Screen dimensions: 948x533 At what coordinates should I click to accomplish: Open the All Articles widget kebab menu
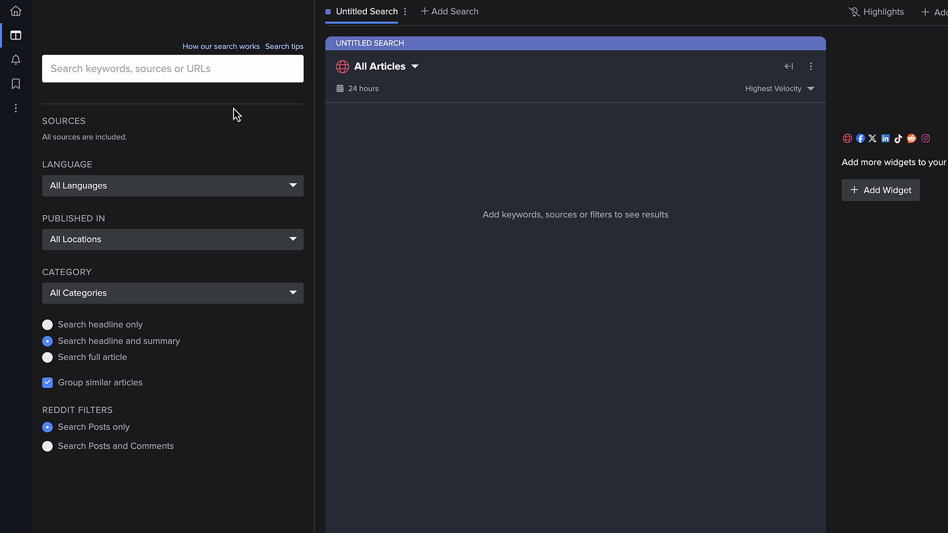coord(811,66)
